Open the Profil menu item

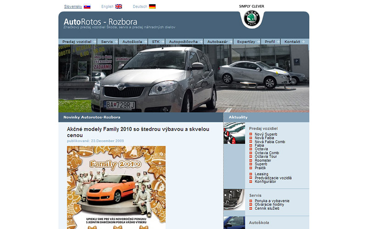coord(271,42)
